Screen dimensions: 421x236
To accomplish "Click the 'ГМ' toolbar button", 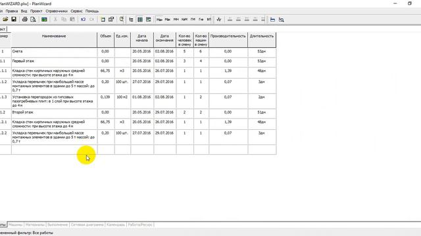I will (x=193, y=20).
